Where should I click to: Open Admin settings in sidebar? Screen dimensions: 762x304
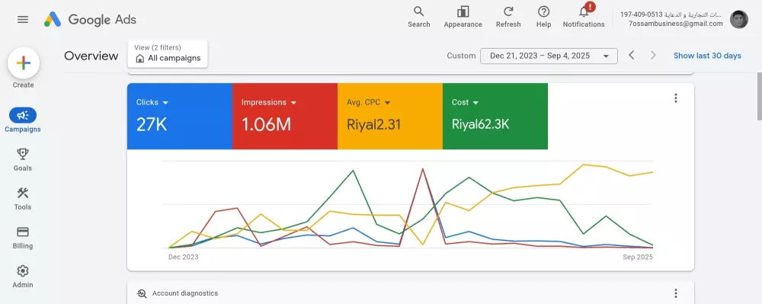point(23,276)
